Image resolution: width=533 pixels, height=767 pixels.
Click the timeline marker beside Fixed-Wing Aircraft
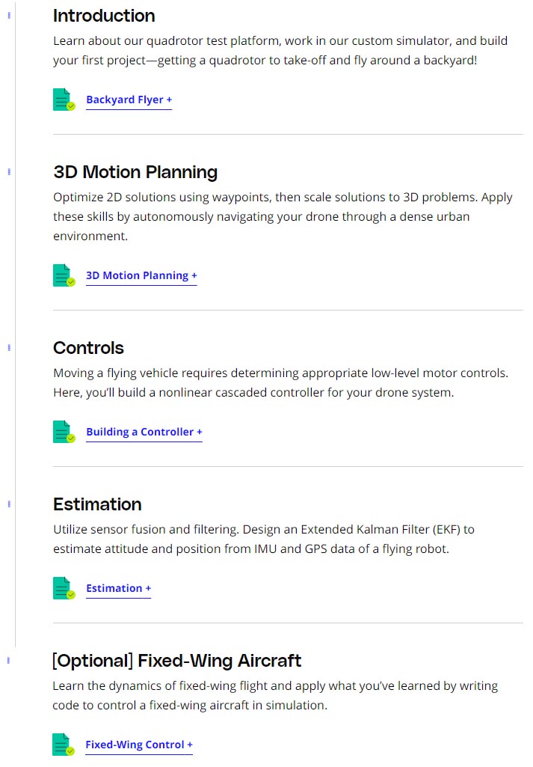click(x=9, y=660)
